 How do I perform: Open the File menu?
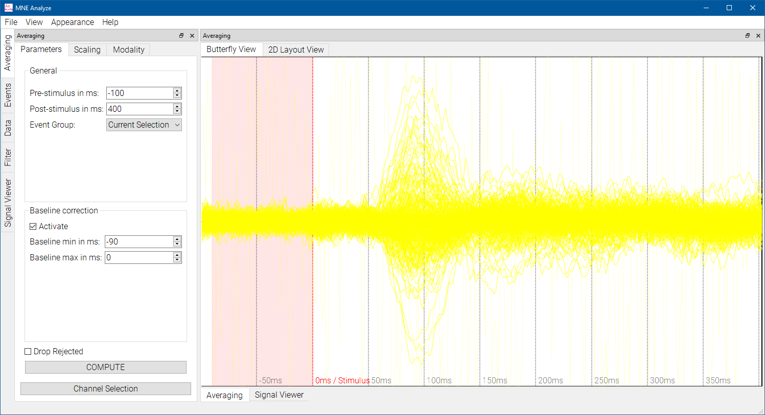click(11, 22)
